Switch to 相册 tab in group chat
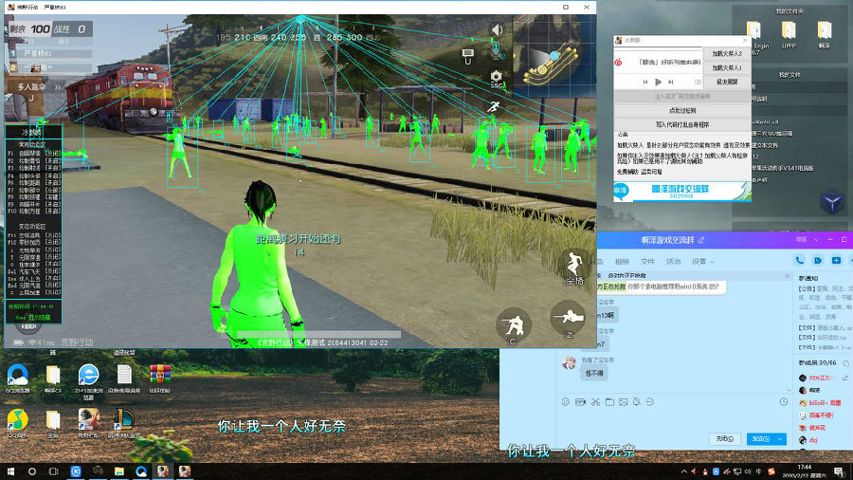The image size is (853, 480). [x=622, y=261]
